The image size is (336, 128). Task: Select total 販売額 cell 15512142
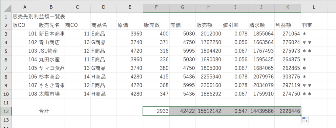click(209, 111)
